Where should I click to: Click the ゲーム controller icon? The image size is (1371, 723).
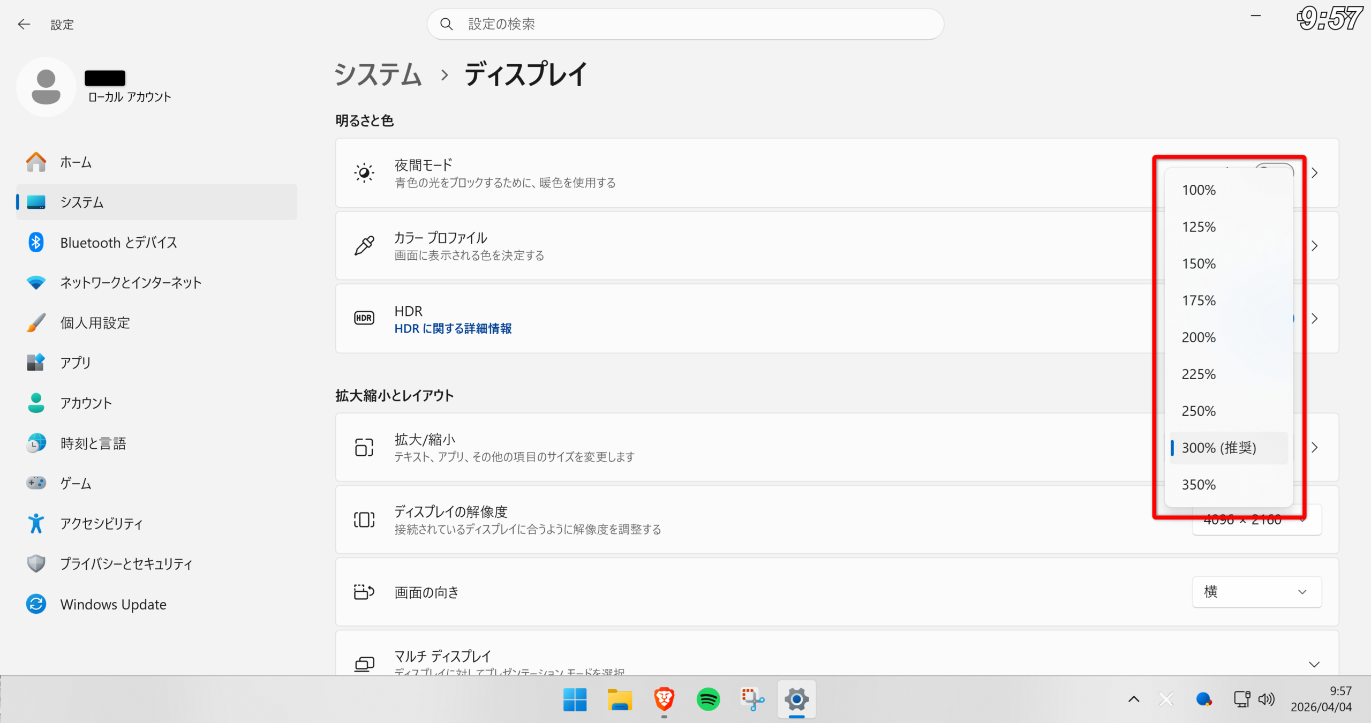(36, 483)
